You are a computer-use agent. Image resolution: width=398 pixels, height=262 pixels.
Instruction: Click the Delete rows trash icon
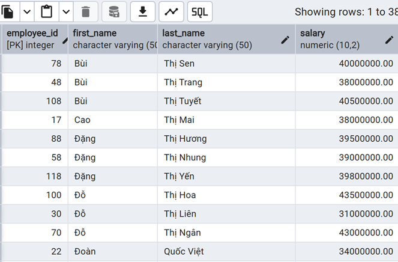coord(85,11)
